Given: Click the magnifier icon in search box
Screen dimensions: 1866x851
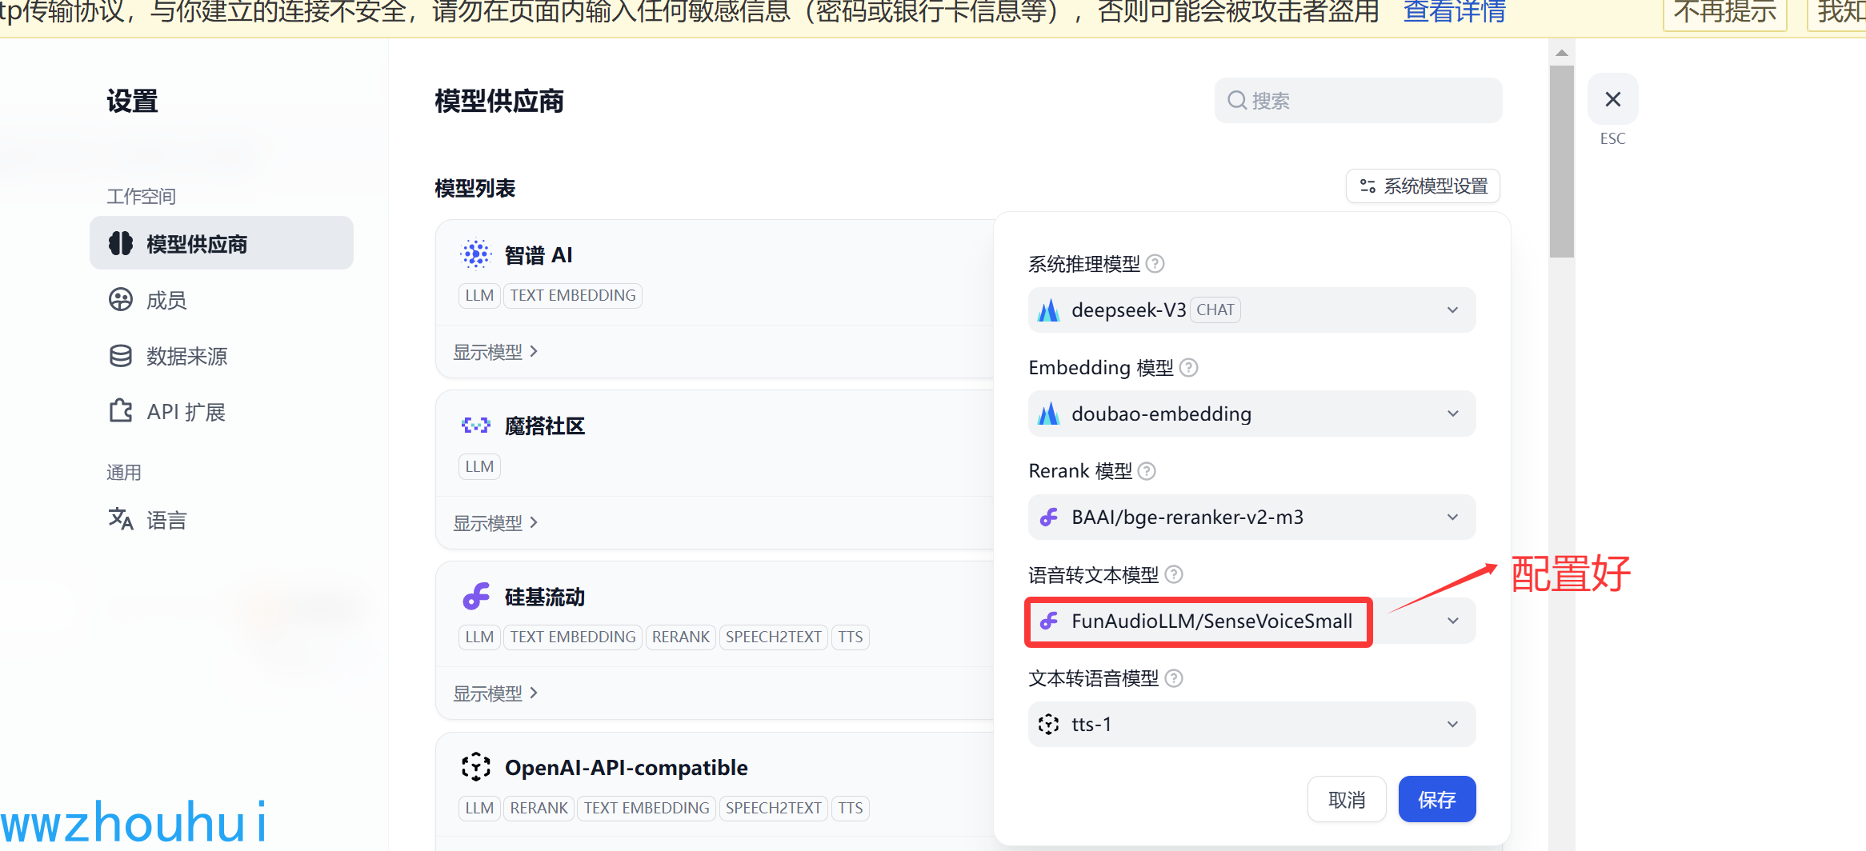Looking at the screenshot, I should point(1237,101).
